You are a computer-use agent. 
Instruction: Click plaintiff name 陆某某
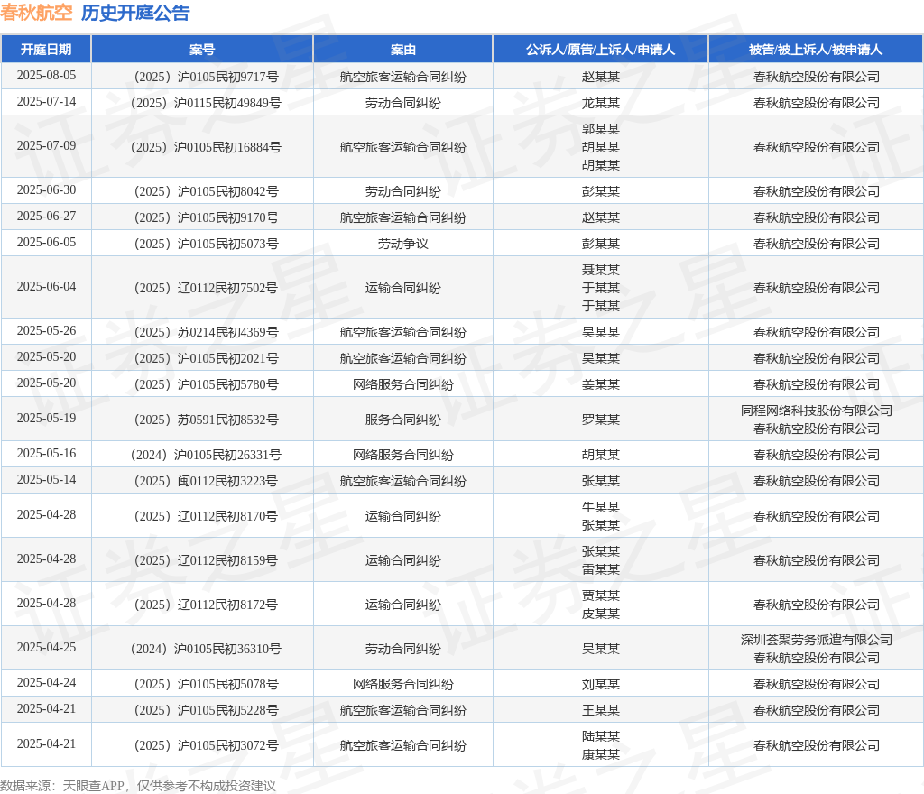(600, 736)
